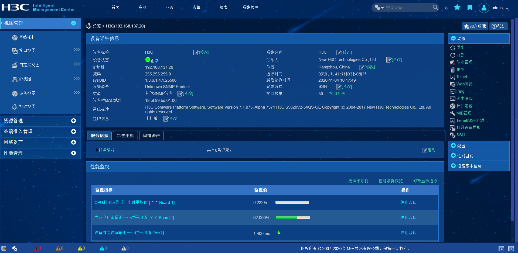Expand the 接口视图 submenu arrows
This screenshot has height=253, width=518.
tap(77, 50)
